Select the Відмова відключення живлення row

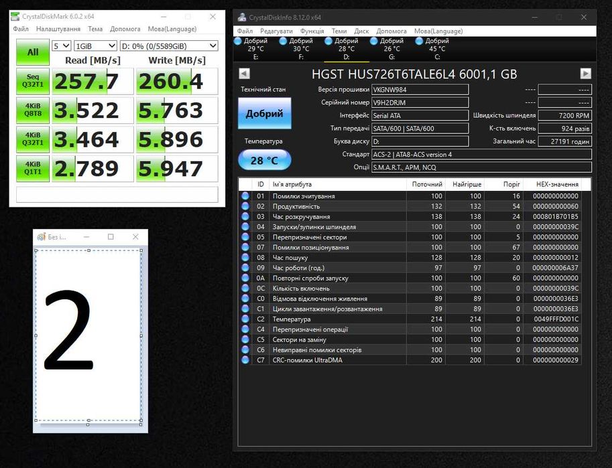point(410,299)
